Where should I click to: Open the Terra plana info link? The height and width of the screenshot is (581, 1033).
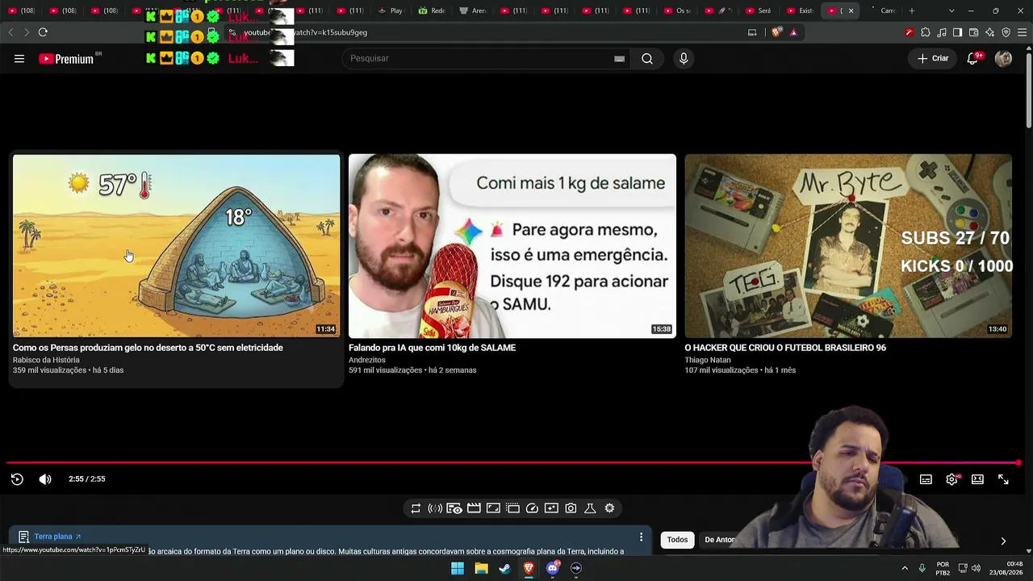pyautogui.click(x=57, y=537)
